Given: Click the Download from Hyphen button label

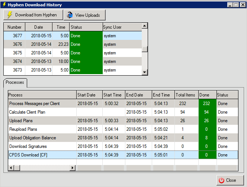Looking at the screenshot, I should point(36,15).
